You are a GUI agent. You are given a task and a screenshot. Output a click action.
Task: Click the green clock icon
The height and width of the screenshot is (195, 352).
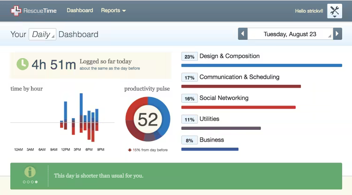tap(23, 64)
